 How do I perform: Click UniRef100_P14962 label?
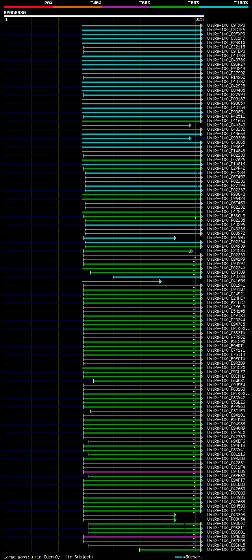(x=226, y=77)
